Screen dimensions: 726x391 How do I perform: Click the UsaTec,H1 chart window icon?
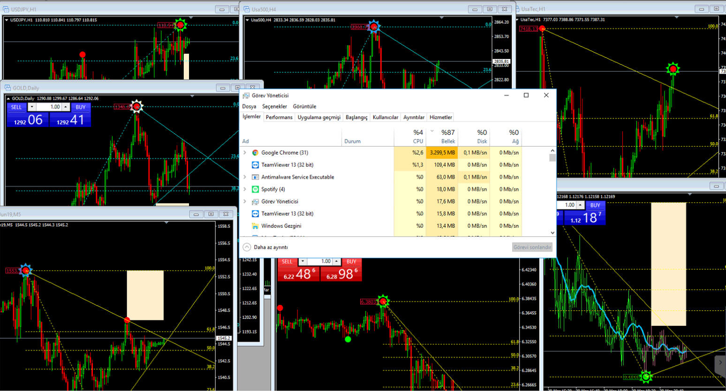coord(517,9)
